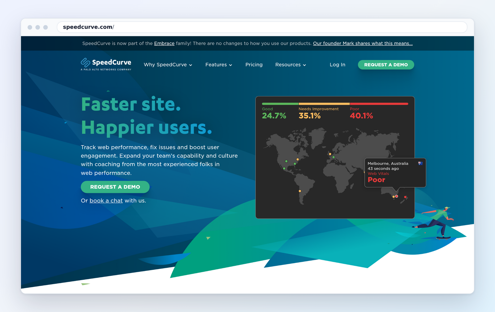Click the Faster site. headline
The image size is (495, 312).
(131, 104)
